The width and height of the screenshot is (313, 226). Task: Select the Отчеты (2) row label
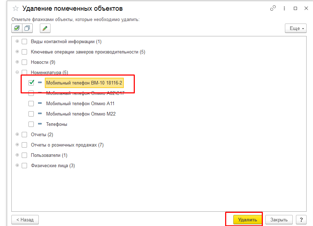[42, 135]
